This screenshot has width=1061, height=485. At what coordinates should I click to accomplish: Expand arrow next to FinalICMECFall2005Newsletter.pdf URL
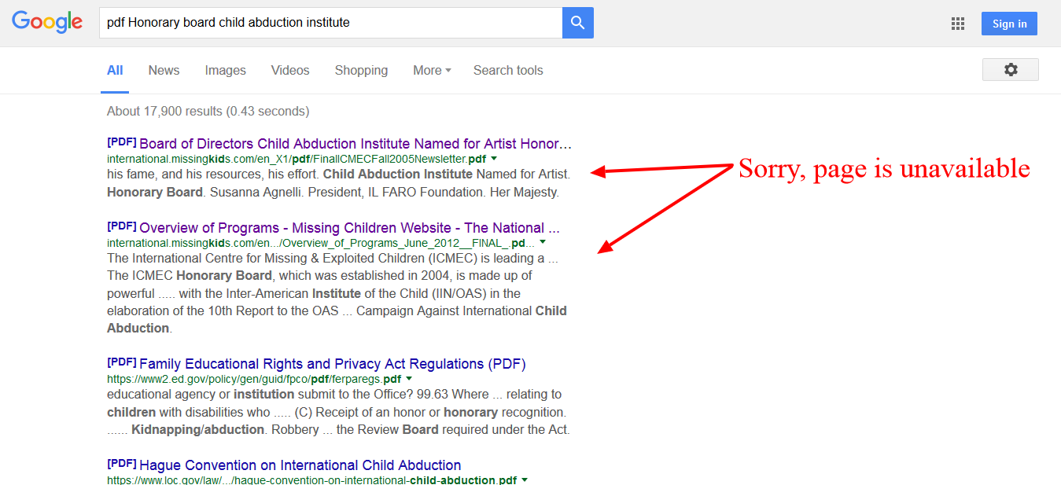(494, 159)
